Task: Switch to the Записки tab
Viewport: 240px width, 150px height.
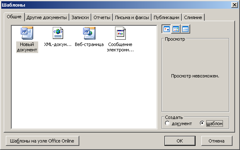Action: tap(80, 17)
